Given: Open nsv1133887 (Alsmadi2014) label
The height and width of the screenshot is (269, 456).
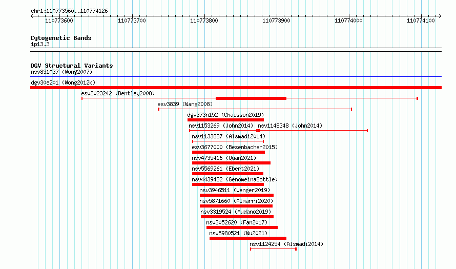Looking at the screenshot, I should tap(229, 136).
